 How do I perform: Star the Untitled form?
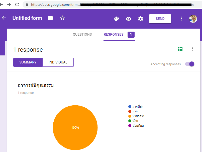click(62, 18)
